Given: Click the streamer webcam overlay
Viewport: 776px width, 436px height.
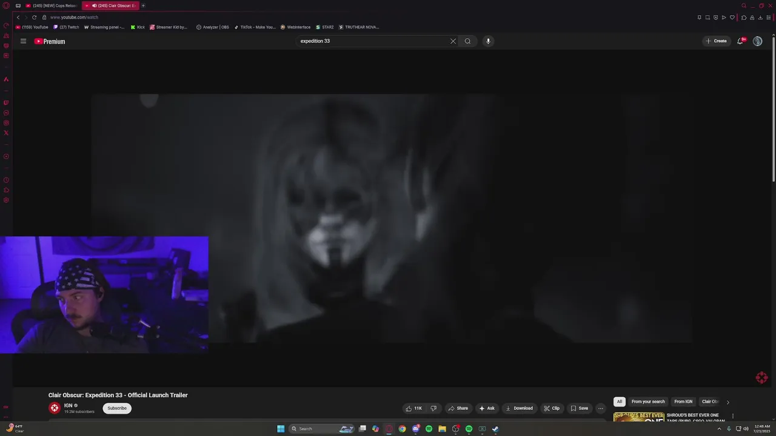Looking at the screenshot, I should click(x=104, y=295).
